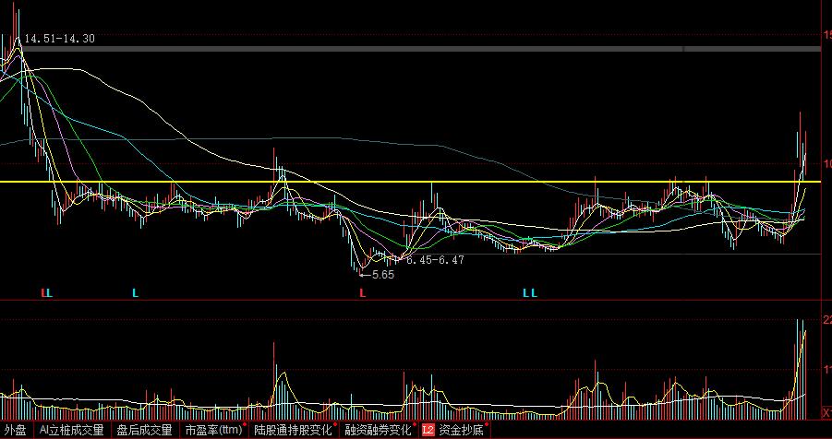The image size is (832, 439).
Task: Select the gray gap band near 14.51-14.30
Action: point(422,49)
